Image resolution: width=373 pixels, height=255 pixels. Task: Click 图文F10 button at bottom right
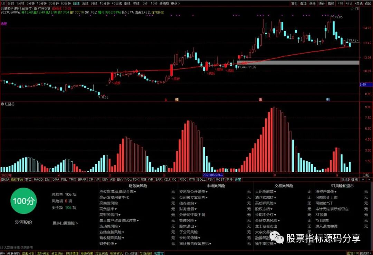(353, 253)
